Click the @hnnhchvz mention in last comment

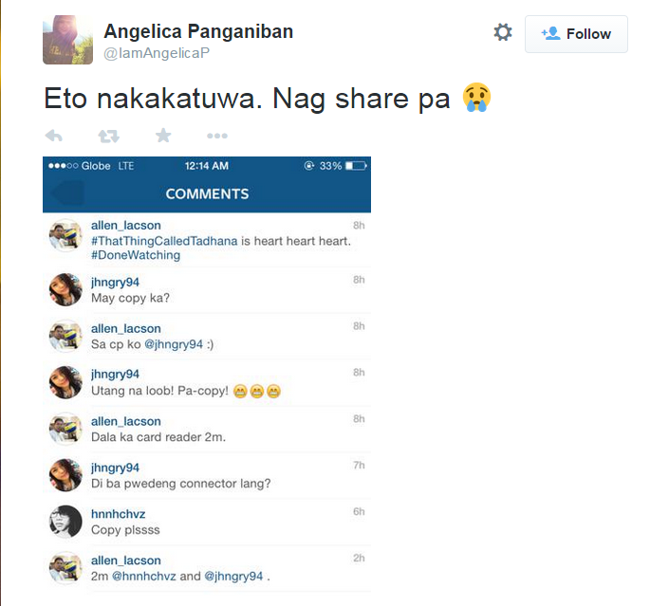(144, 577)
